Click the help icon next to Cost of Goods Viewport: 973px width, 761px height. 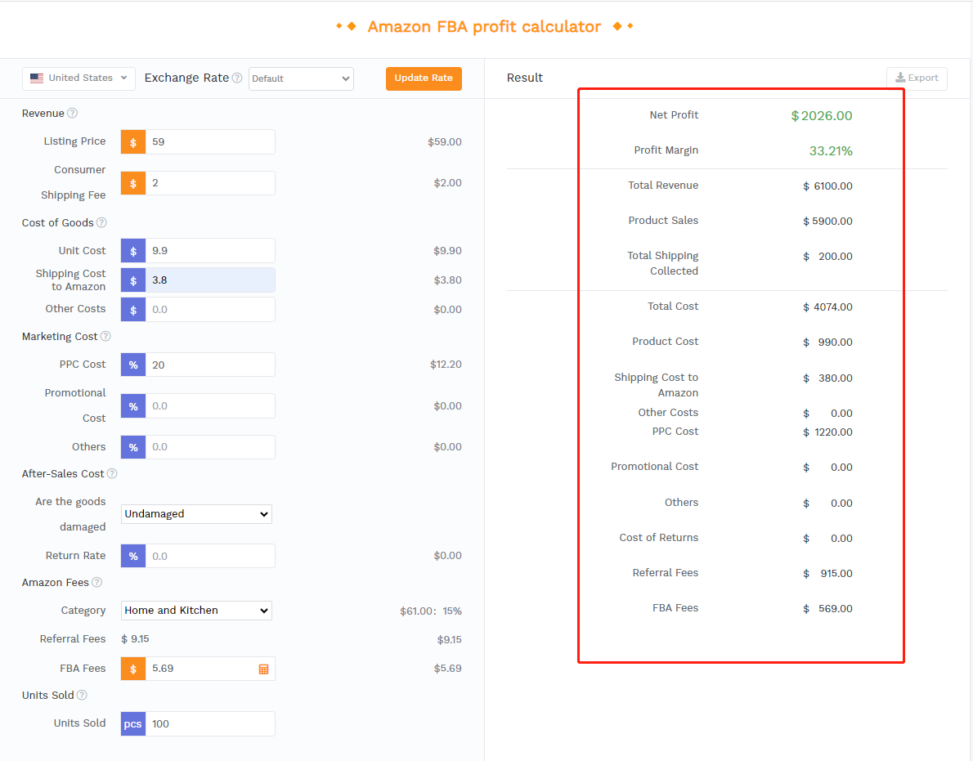click(101, 222)
